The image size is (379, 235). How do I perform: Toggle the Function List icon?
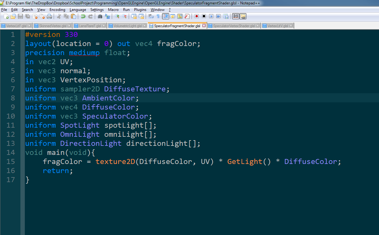click(x=187, y=16)
